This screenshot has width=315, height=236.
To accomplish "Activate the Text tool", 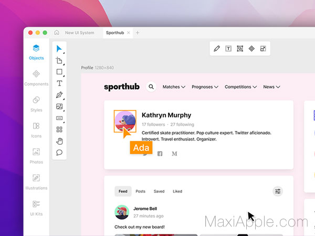I will (59, 83).
